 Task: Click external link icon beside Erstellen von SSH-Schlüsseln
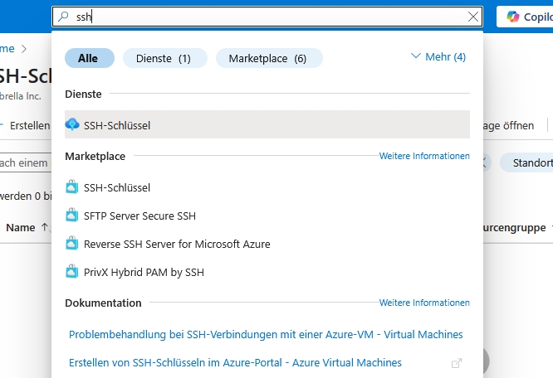(x=456, y=363)
